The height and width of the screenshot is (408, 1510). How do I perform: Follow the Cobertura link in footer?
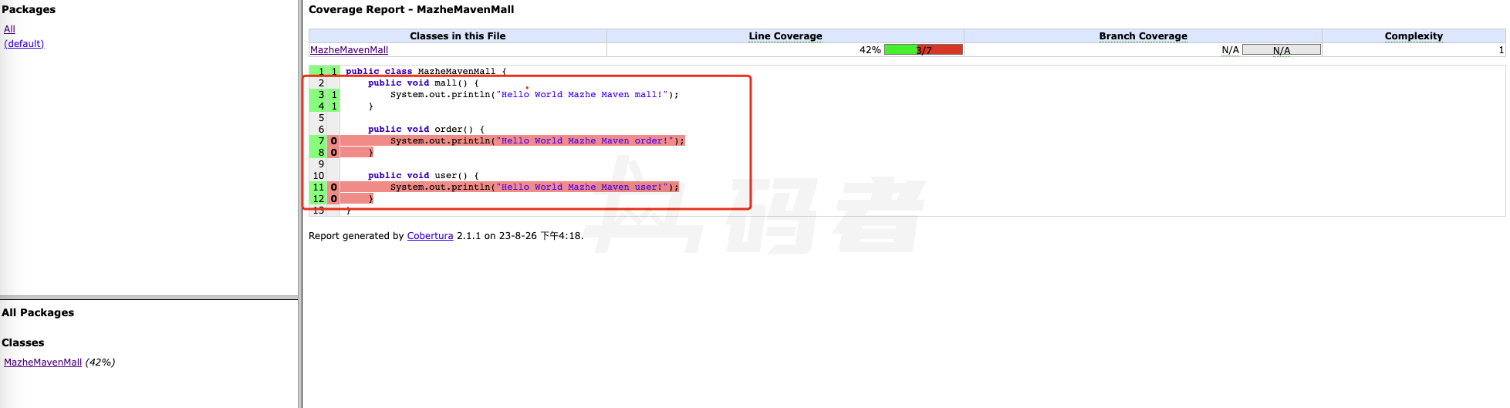point(430,236)
